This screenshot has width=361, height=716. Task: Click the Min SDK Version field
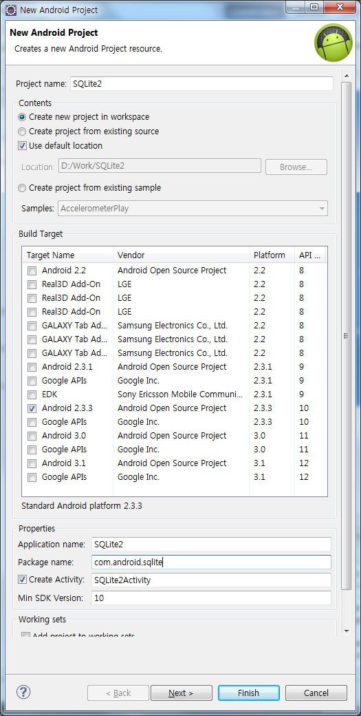pos(211,598)
